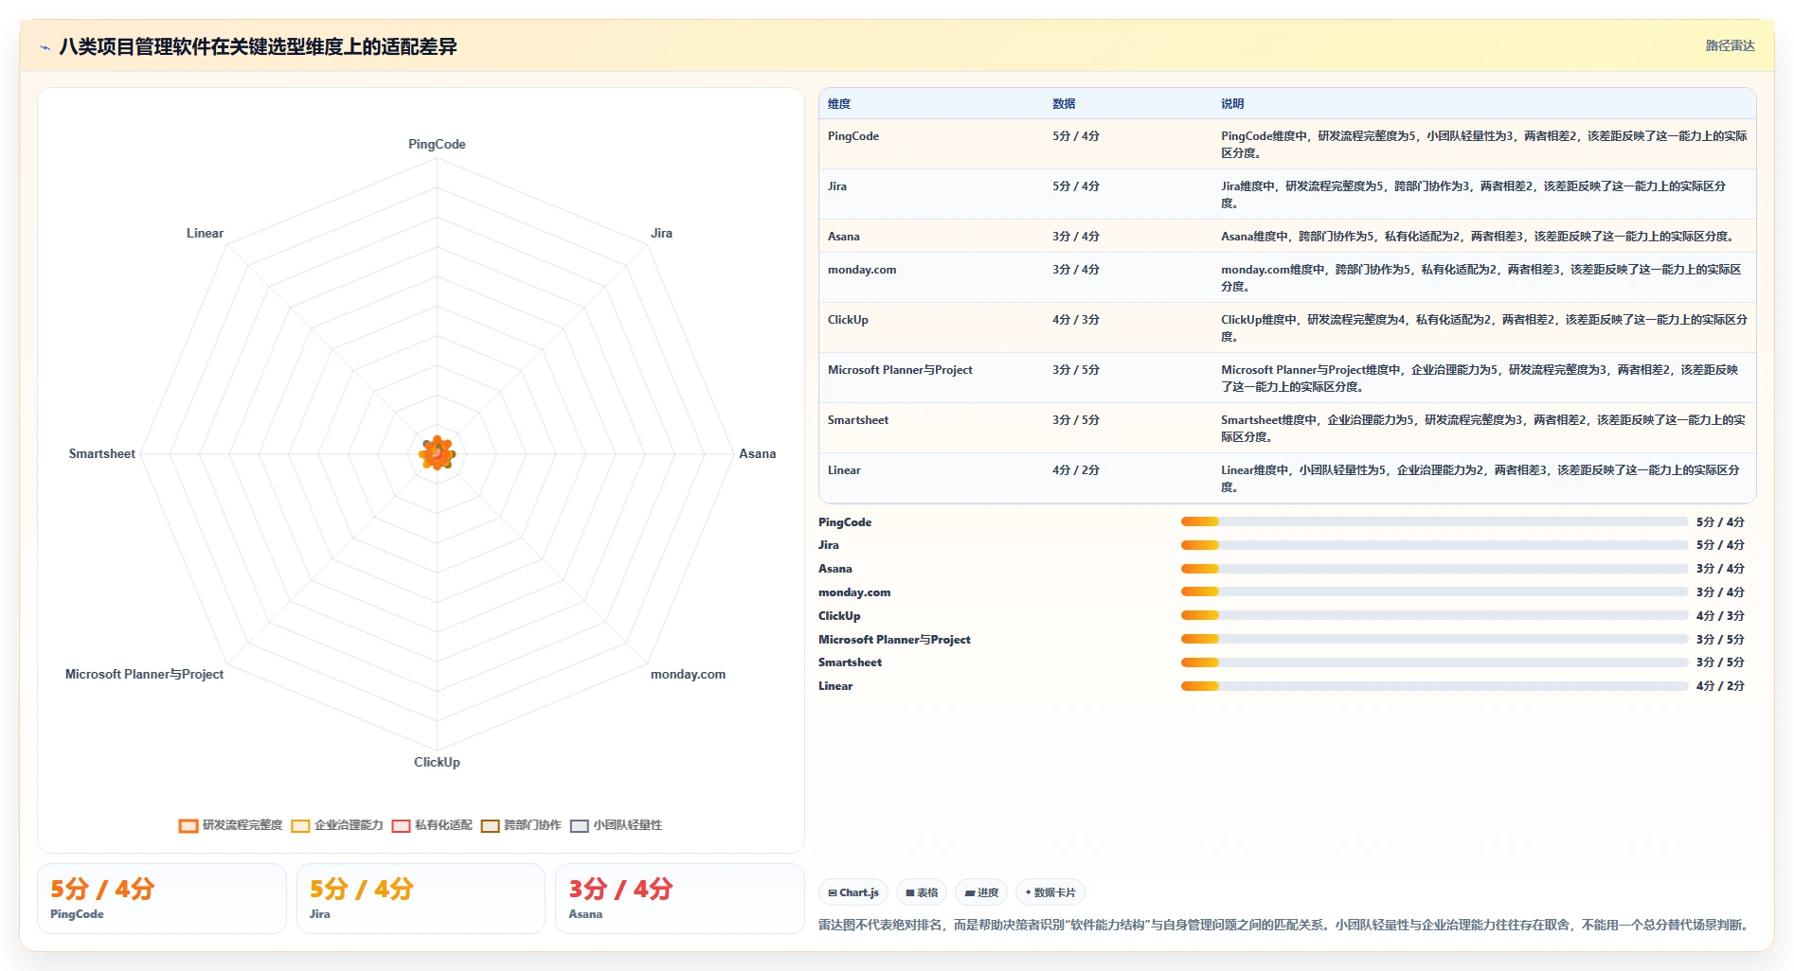
Task: Click the Smartsheet axis label on the radar chart
Action: (101, 453)
